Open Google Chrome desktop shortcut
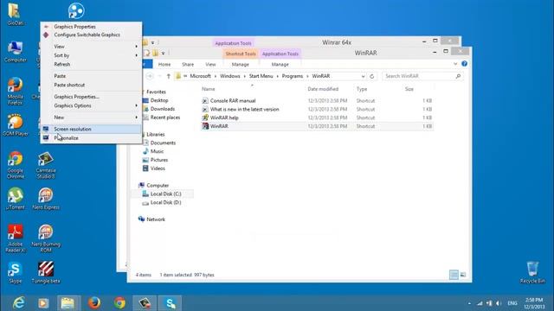This screenshot has width=554, height=311. [16, 165]
